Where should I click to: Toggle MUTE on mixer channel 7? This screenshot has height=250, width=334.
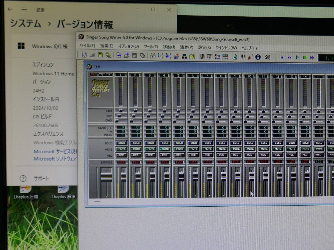(x=207, y=149)
